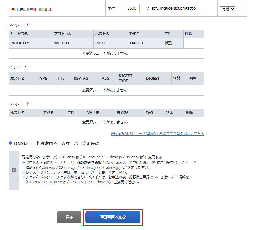Select the FLAGS column header in CAA table
Image resolution: width=257 pixels, height=230 pixels.
(x=123, y=113)
